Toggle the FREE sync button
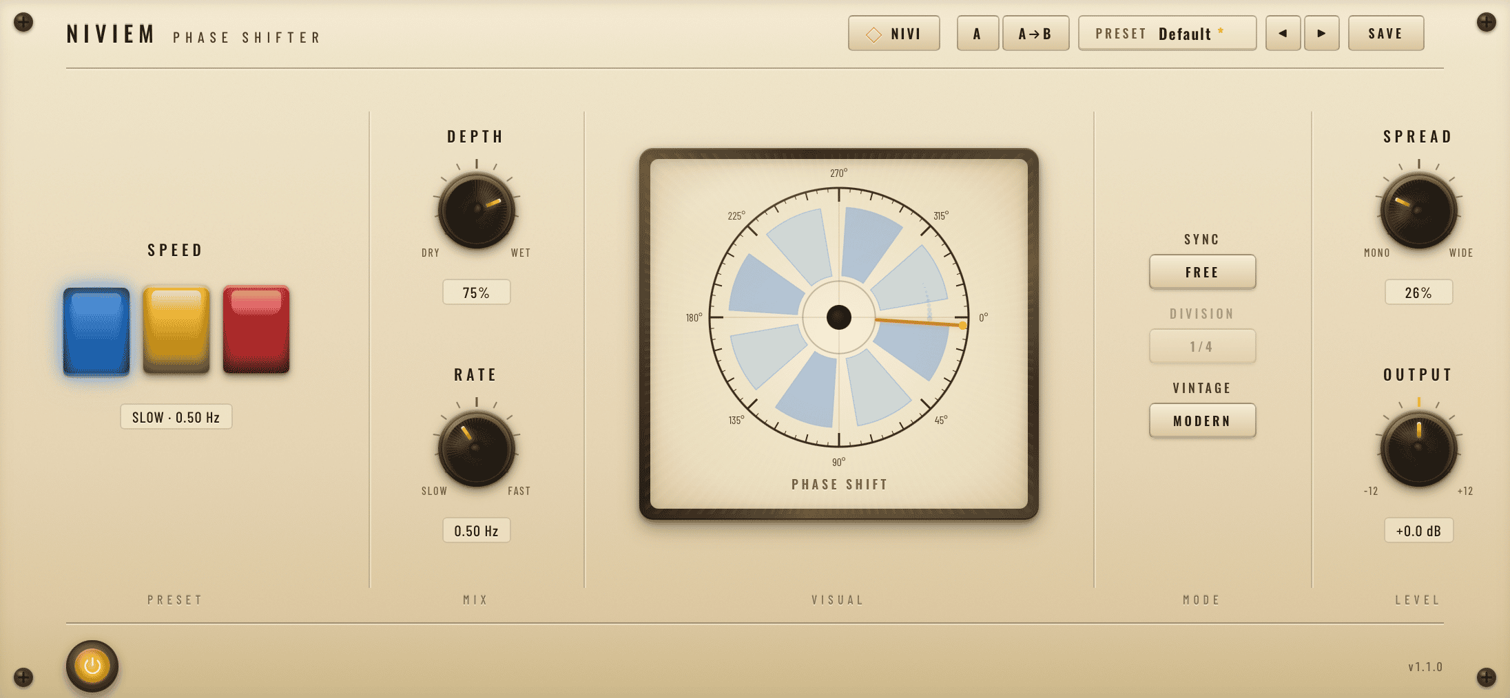This screenshot has height=698, width=1510. pos(1202,272)
